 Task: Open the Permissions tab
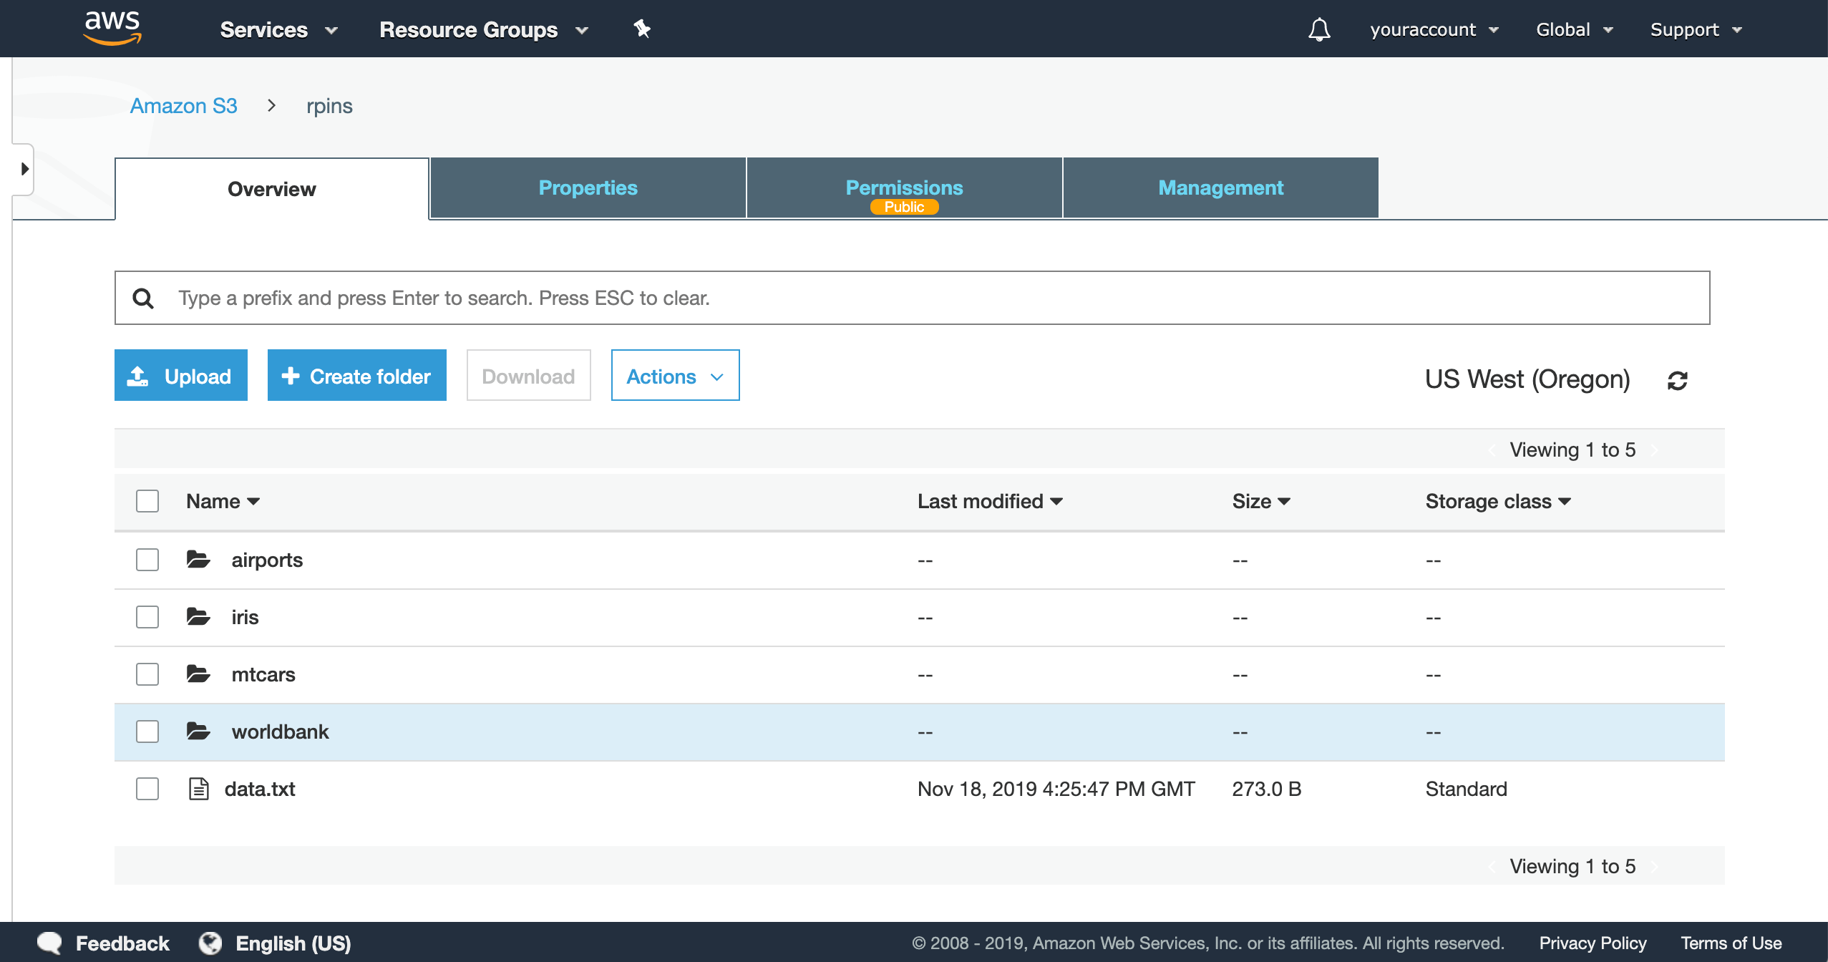(x=904, y=188)
